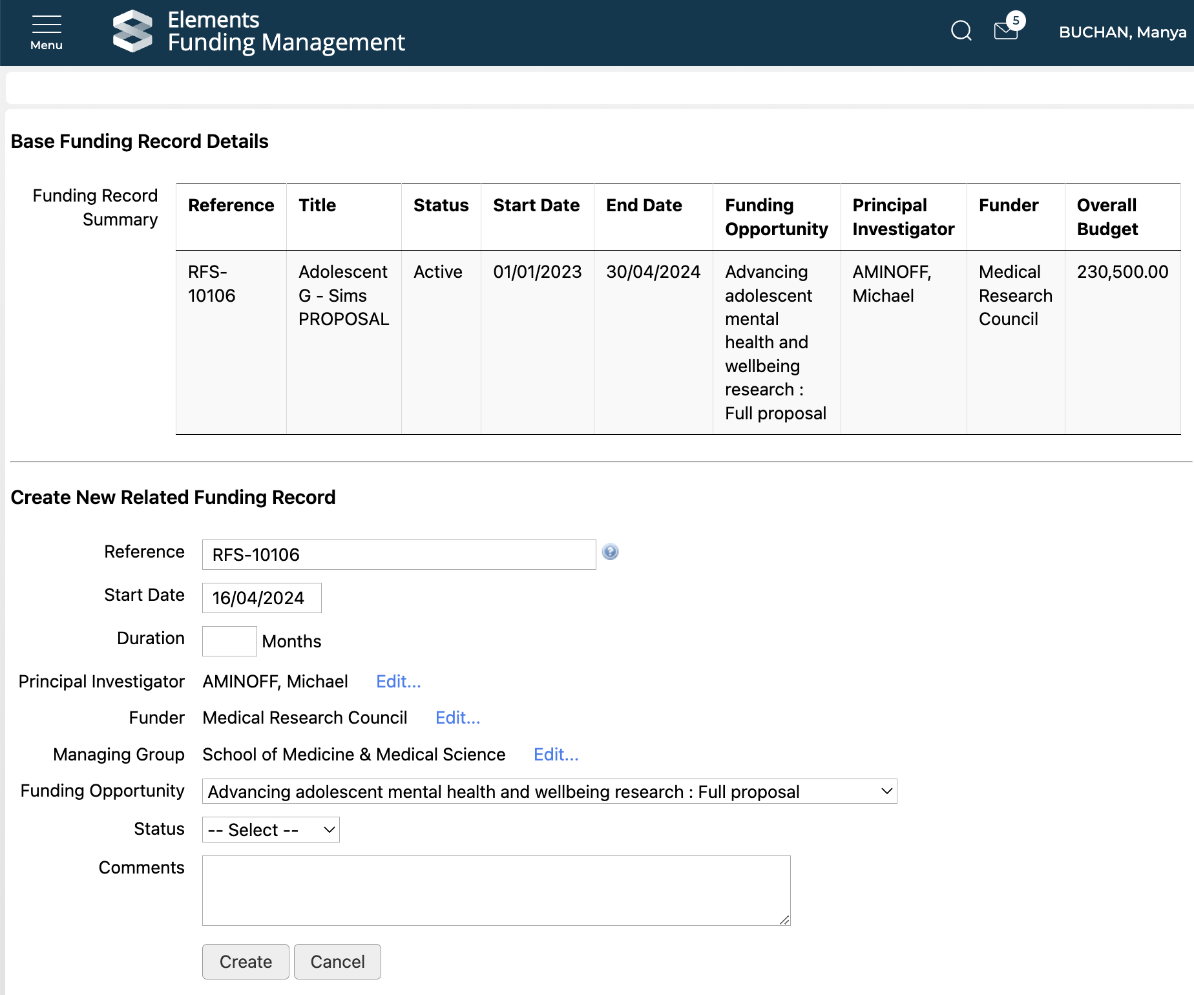Viewport: 1194px width, 995px height.
Task: Click inside the Comments text area
Action: point(496,890)
